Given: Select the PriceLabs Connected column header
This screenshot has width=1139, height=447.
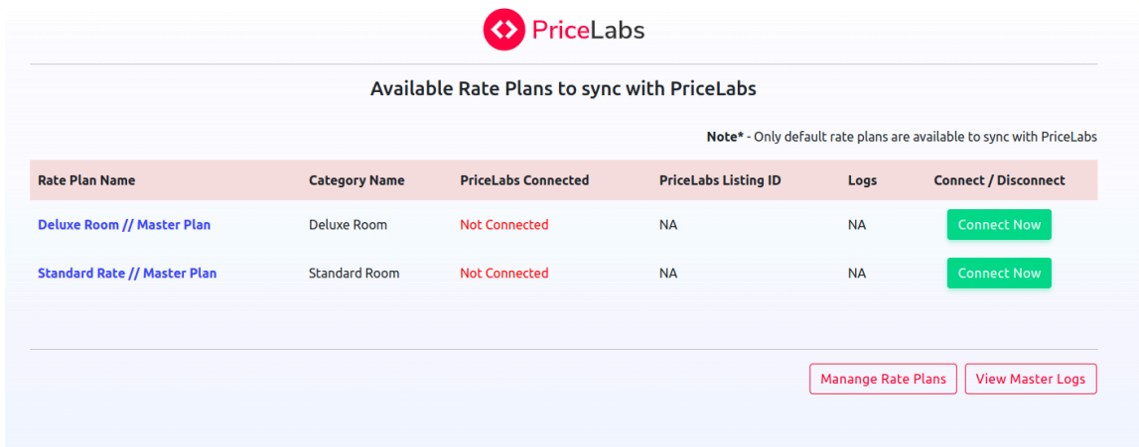Looking at the screenshot, I should pyautogui.click(x=524, y=180).
